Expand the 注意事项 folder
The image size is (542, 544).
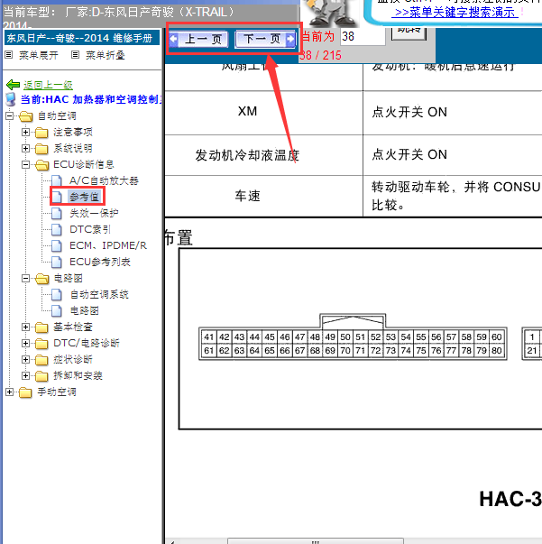(x=25, y=133)
